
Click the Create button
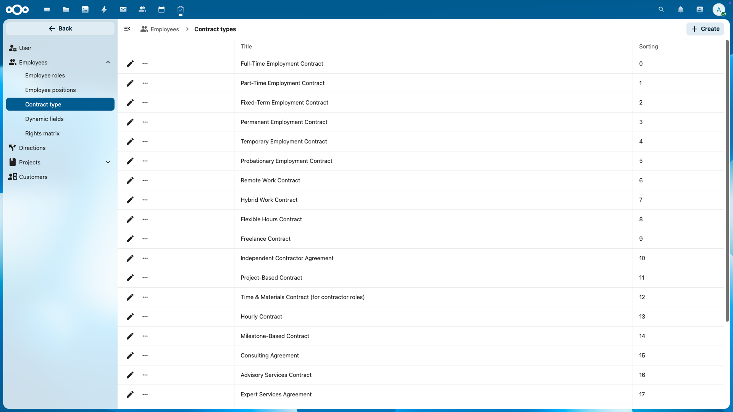point(705,29)
